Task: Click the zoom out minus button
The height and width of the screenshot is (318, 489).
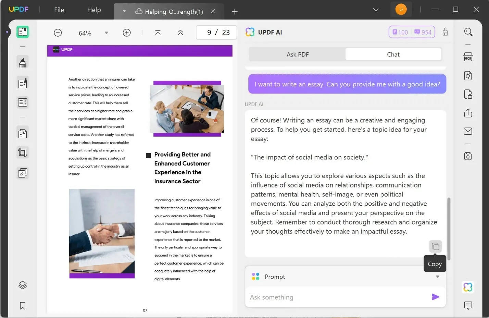Action: point(58,33)
